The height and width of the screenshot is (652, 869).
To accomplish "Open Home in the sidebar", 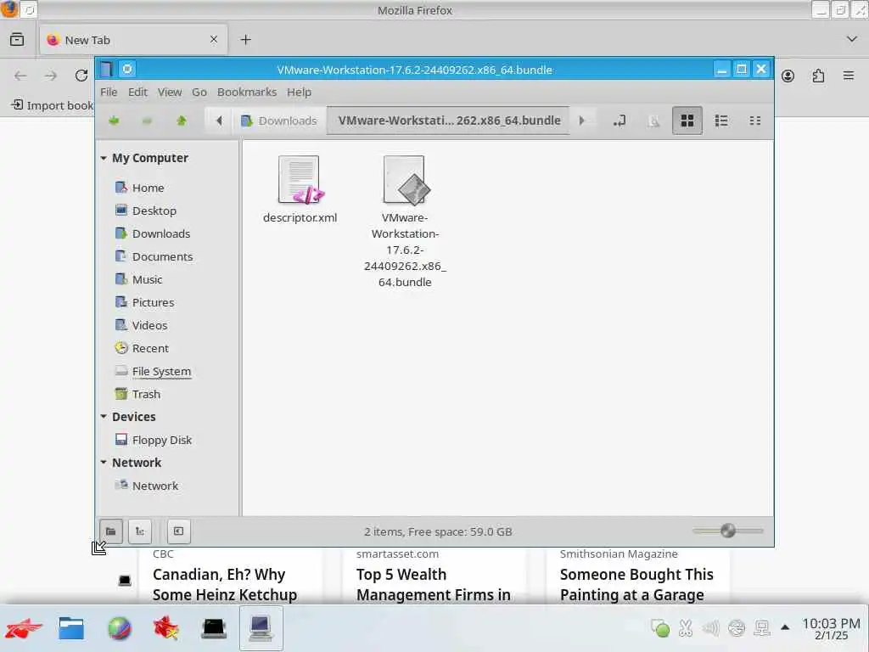I will [148, 188].
